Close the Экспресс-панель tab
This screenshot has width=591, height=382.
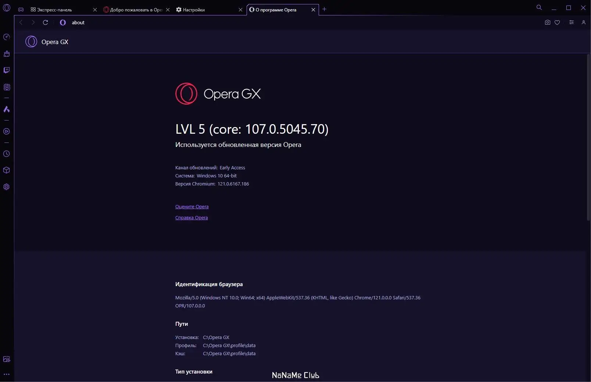click(95, 10)
